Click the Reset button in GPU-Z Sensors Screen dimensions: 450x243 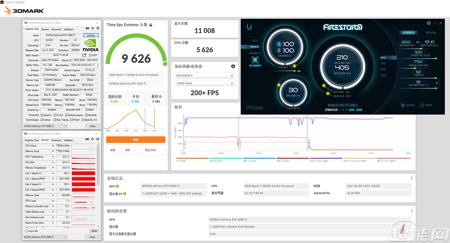94,231
